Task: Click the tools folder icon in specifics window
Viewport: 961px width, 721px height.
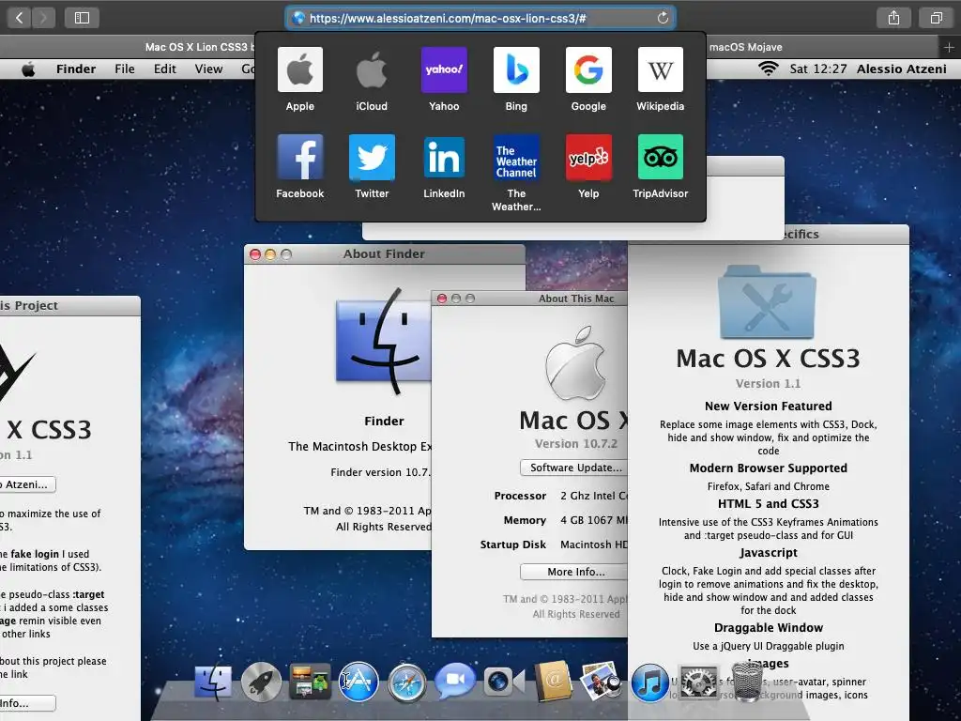Action: pyautogui.click(x=768, y=301)
